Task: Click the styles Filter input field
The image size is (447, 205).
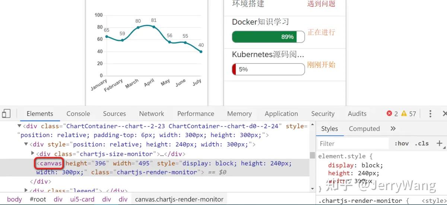Action: [354, 143]
